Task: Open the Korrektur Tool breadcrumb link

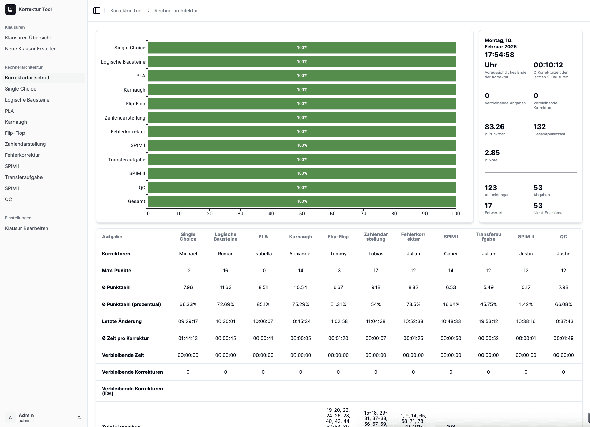Action: (x=126, y=11)
